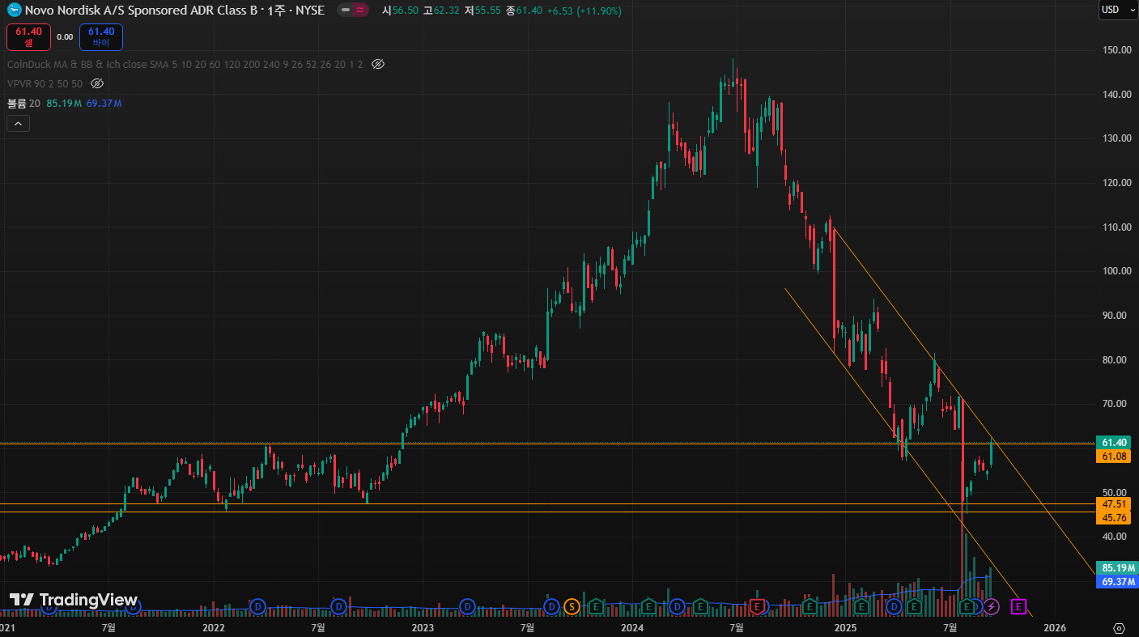Screen dimensions: 1139x637
Task: Click the purple lightning bolt event marker
Action: [991, 606]
